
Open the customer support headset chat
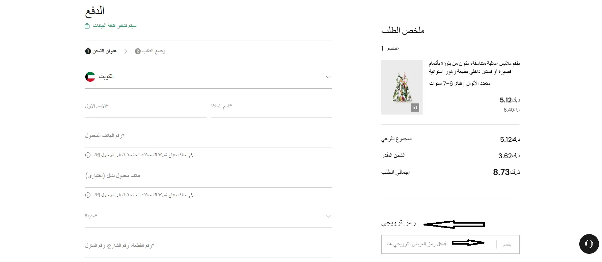coord(589,244)
